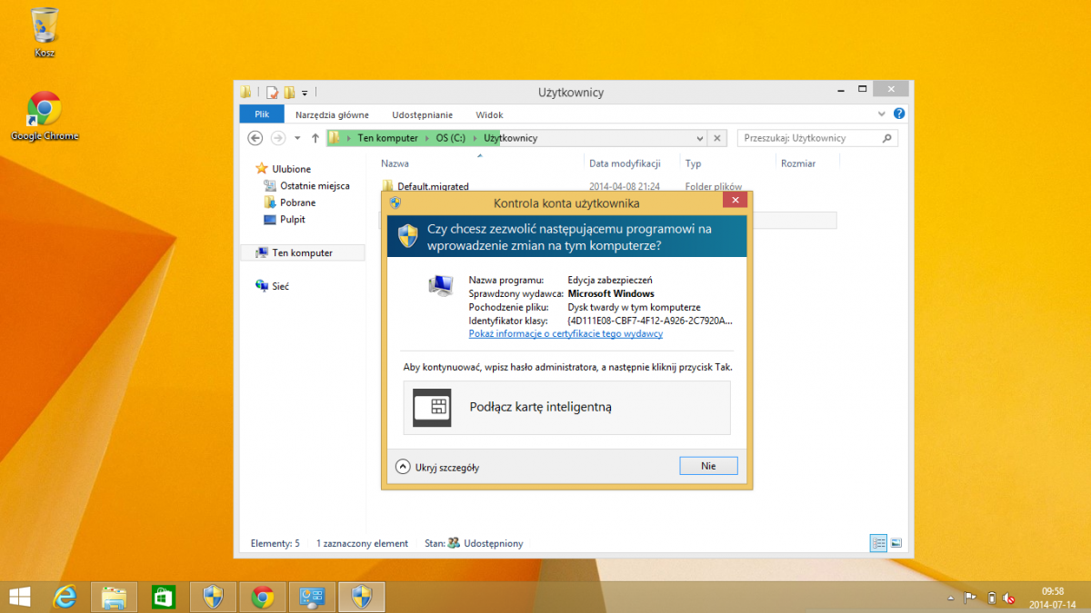This screenshot has height=613, width=1091.
Task: Click the muted volume icon in the tray
Action: tap(1010, 598)
